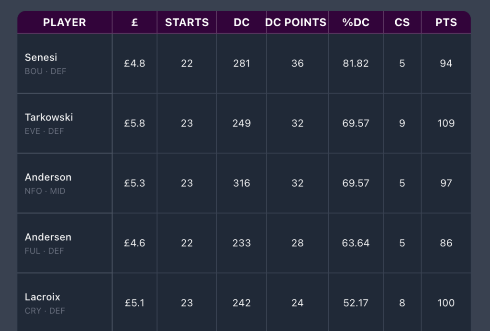The image size is (490, 331).
Task: Click Senesi's 81.82 %DC value
Action: [x=356, y=64]
